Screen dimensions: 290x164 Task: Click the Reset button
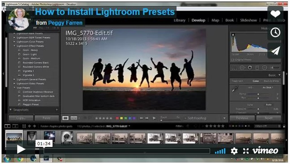(x=269, y=118)
